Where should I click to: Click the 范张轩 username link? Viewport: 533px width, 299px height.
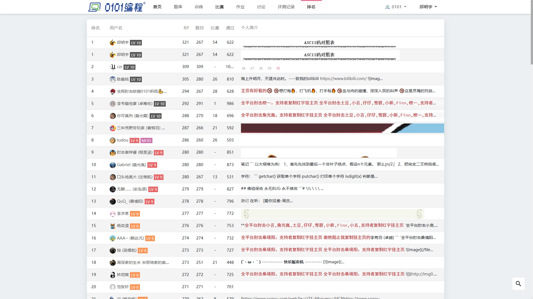[123, 287]
